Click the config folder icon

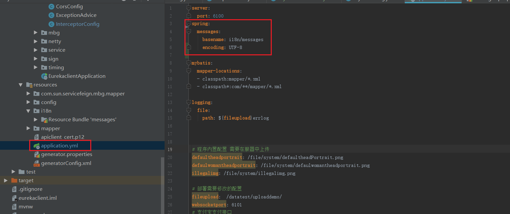[x=36, y=102]
